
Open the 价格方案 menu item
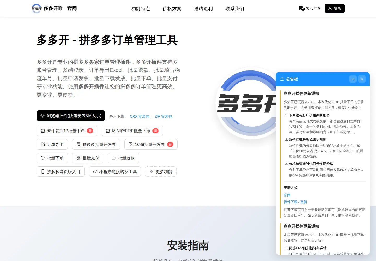172,9
